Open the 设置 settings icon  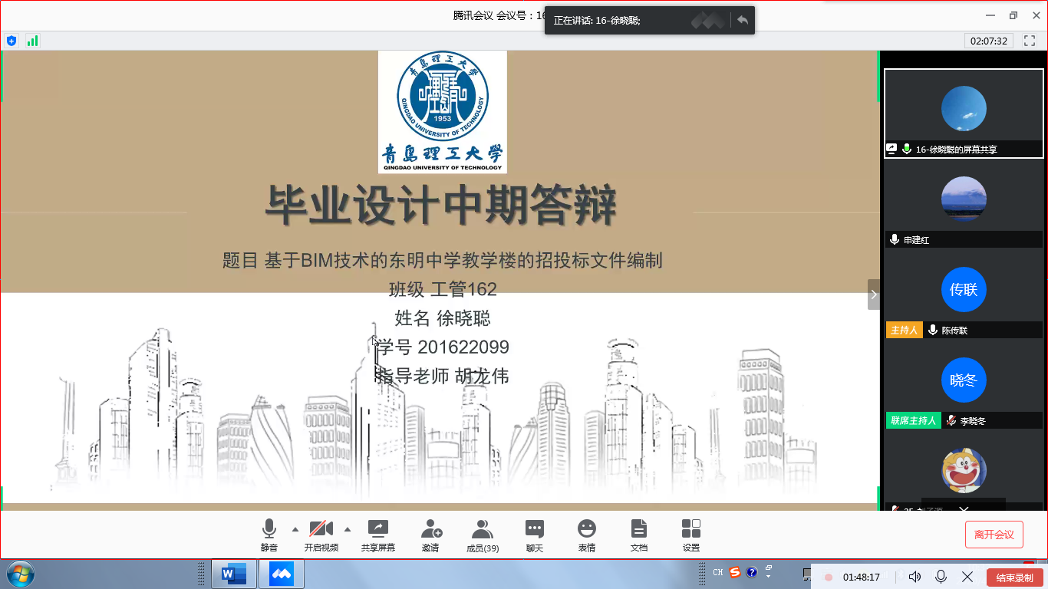690,535
